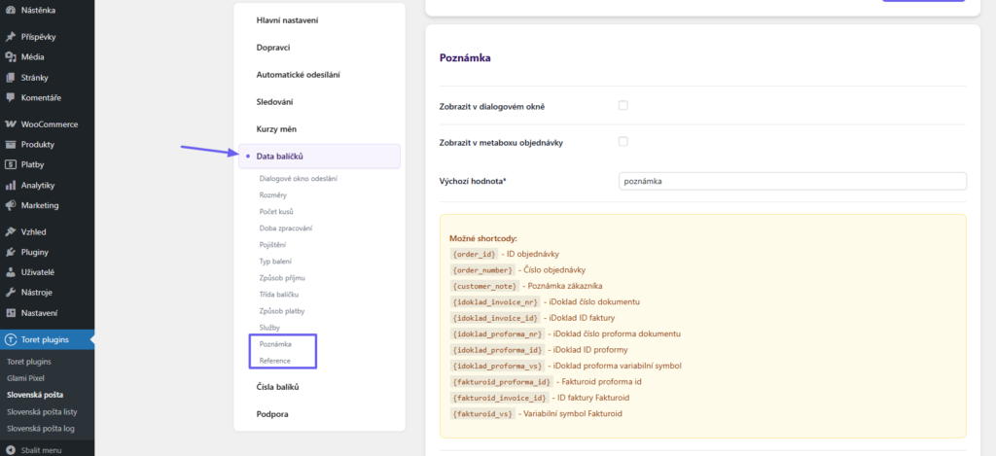Jump to Doba zpracování subsection
The width and height of the screenshot is (996, 456).
(x=285, y=228)
